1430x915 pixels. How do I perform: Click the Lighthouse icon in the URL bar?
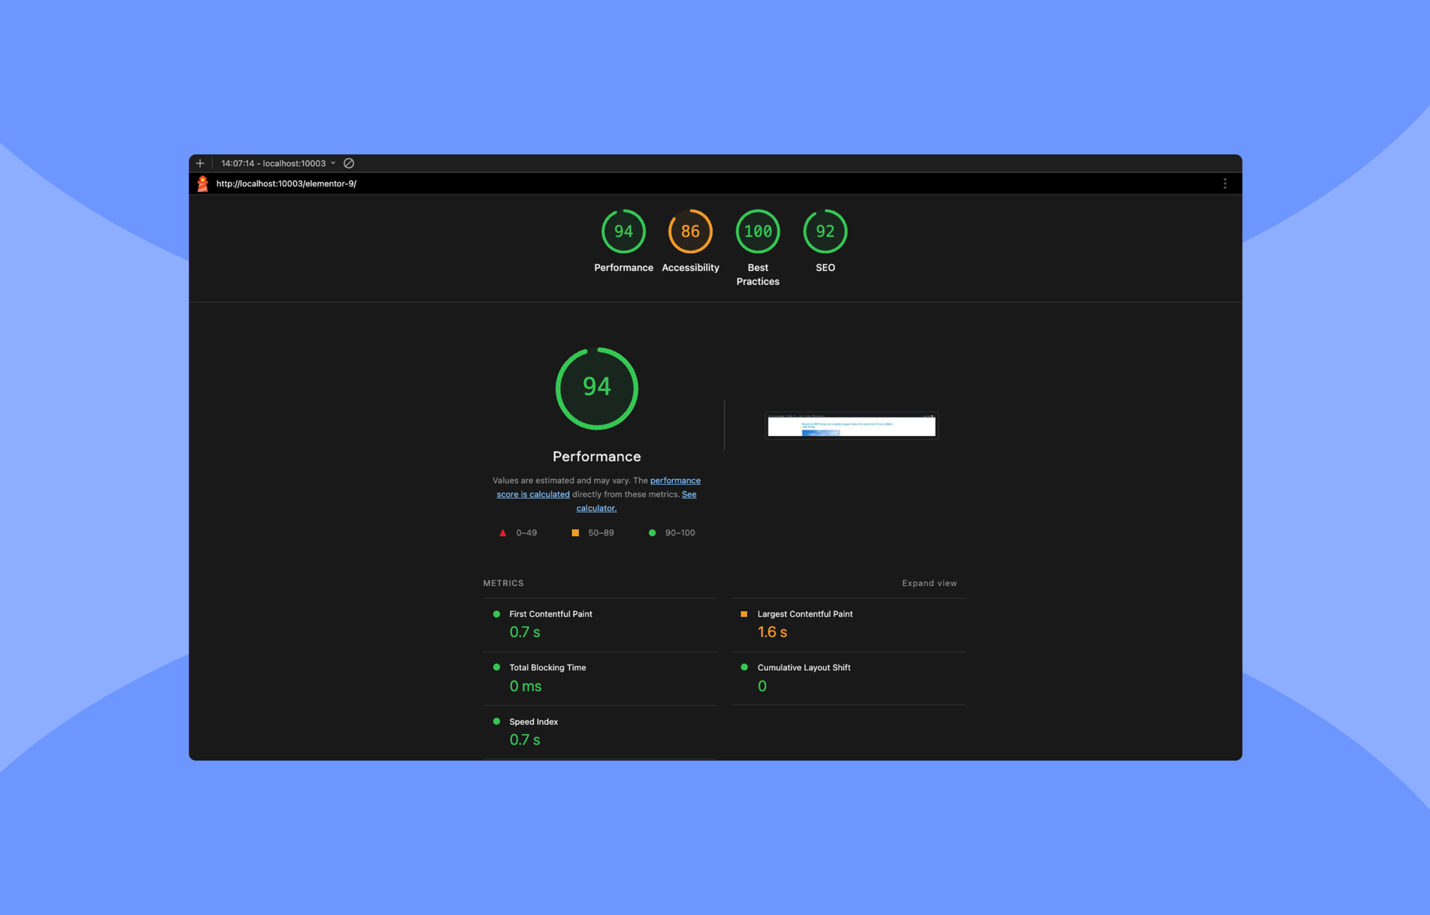(x=203, y=184)
